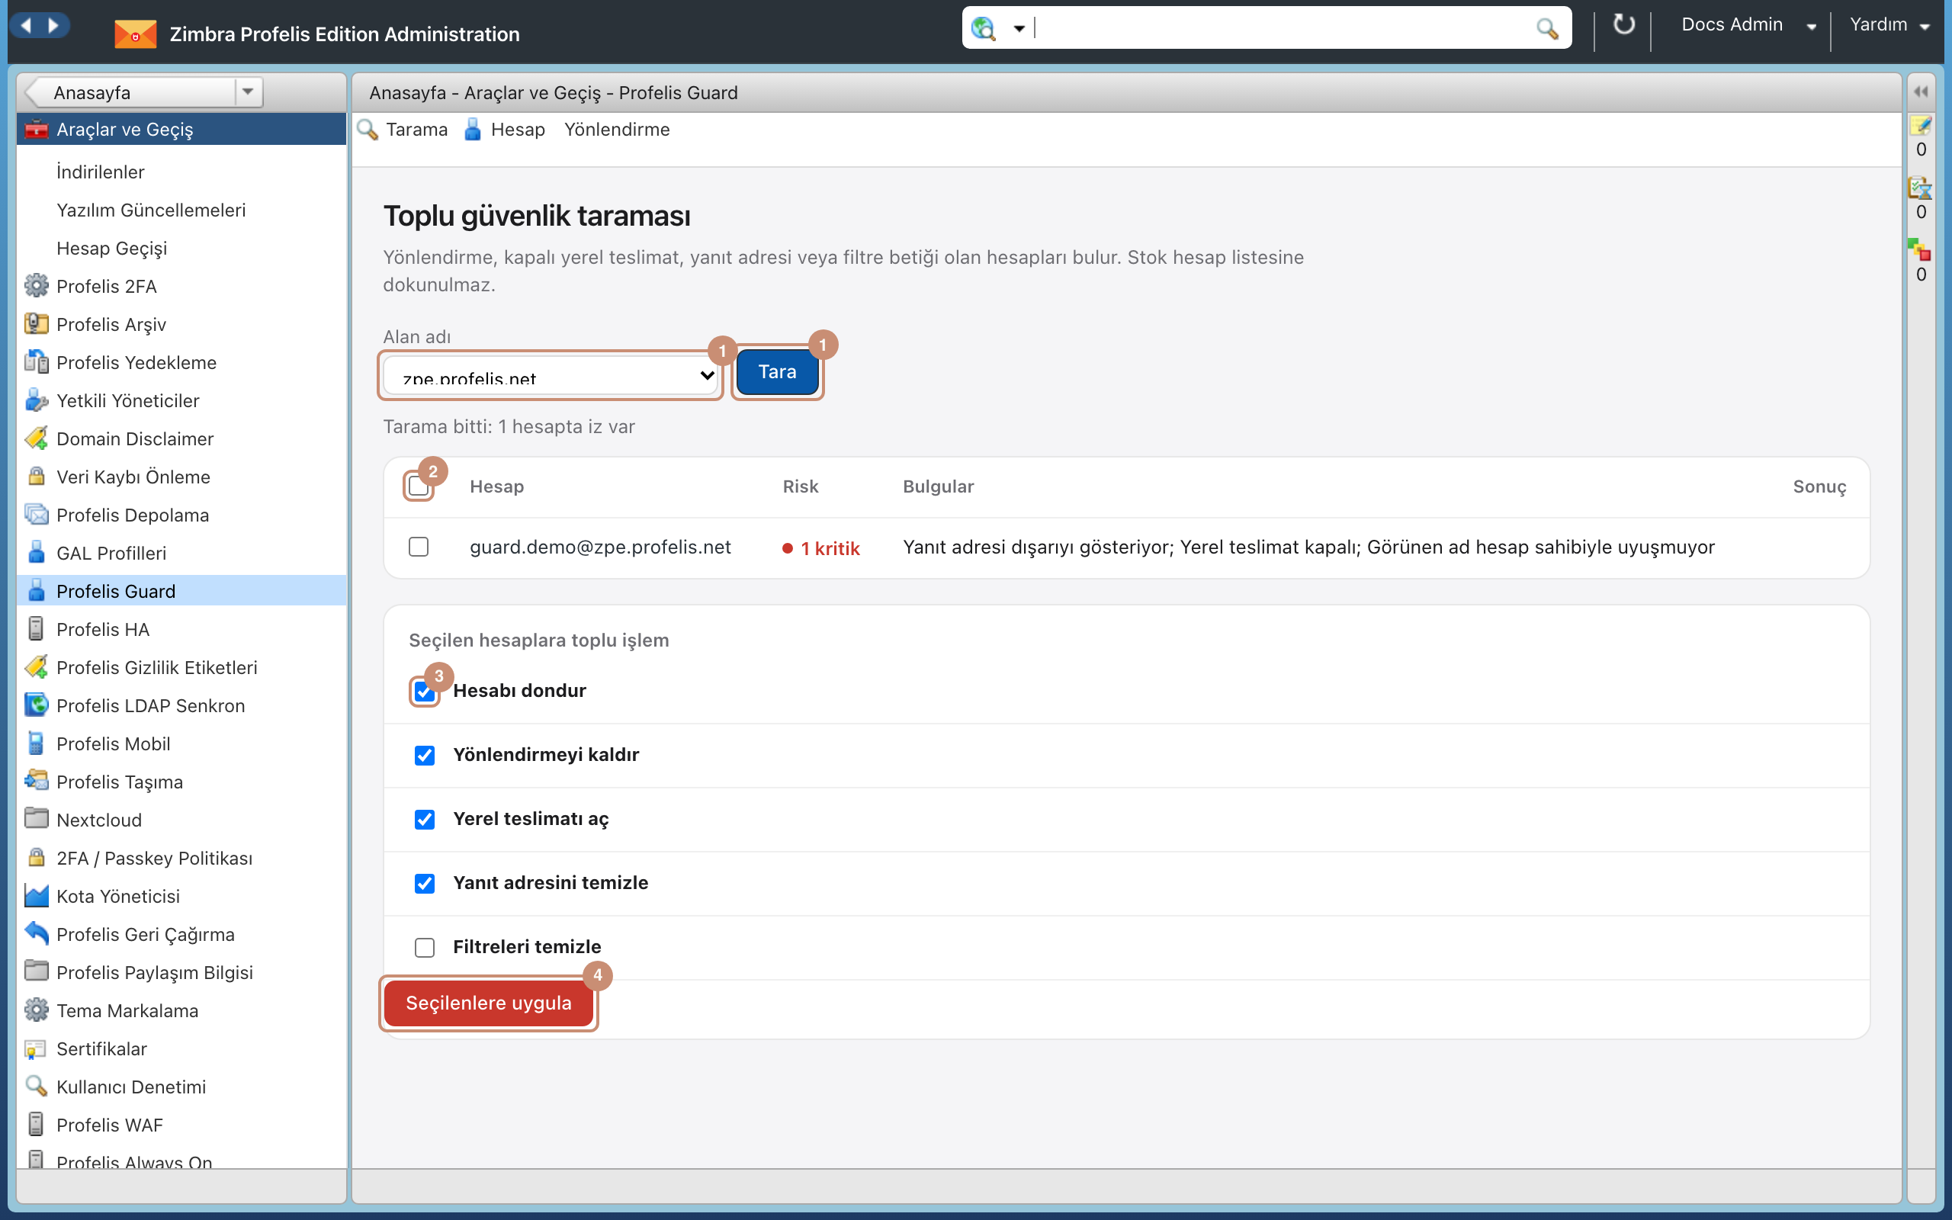Click the forward navigation arrow icon
Image resolution: width=1952 pixels, height=1220 pixels.
[53, 25]
